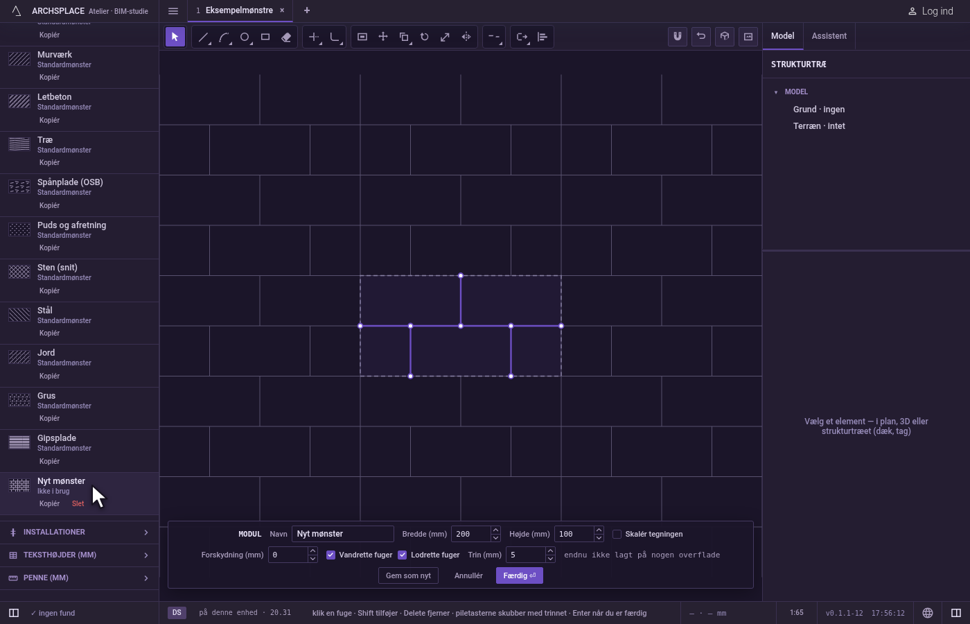Expand the TEKSTHØJDER (MM) section
The image size is (970, 624).
coord(79,555)
